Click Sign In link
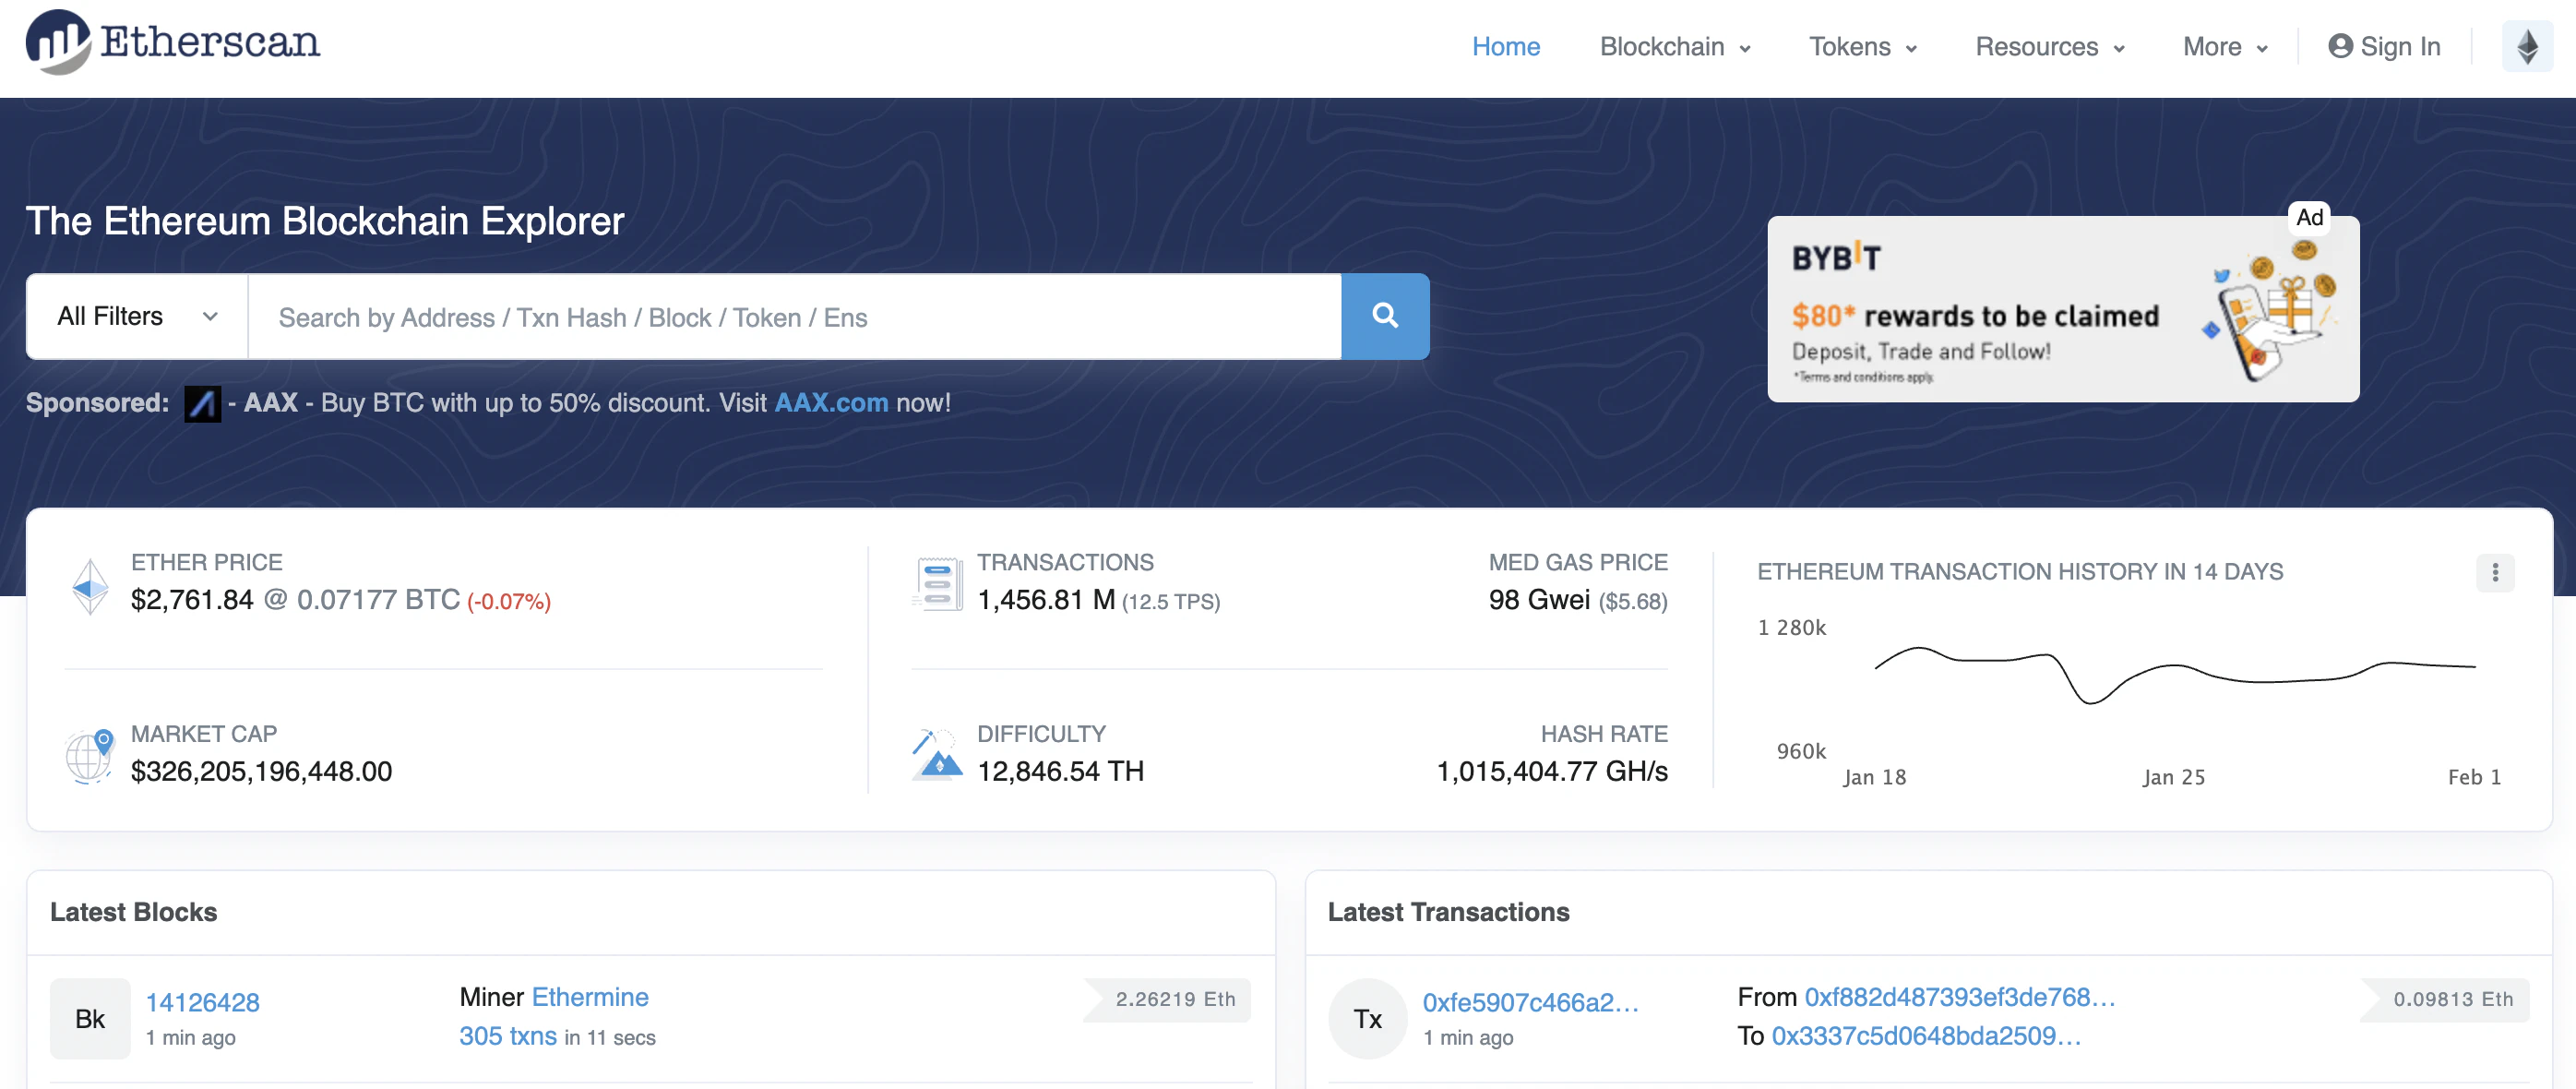Viewport: 2576px width, 1089px height. (2384, 47)
